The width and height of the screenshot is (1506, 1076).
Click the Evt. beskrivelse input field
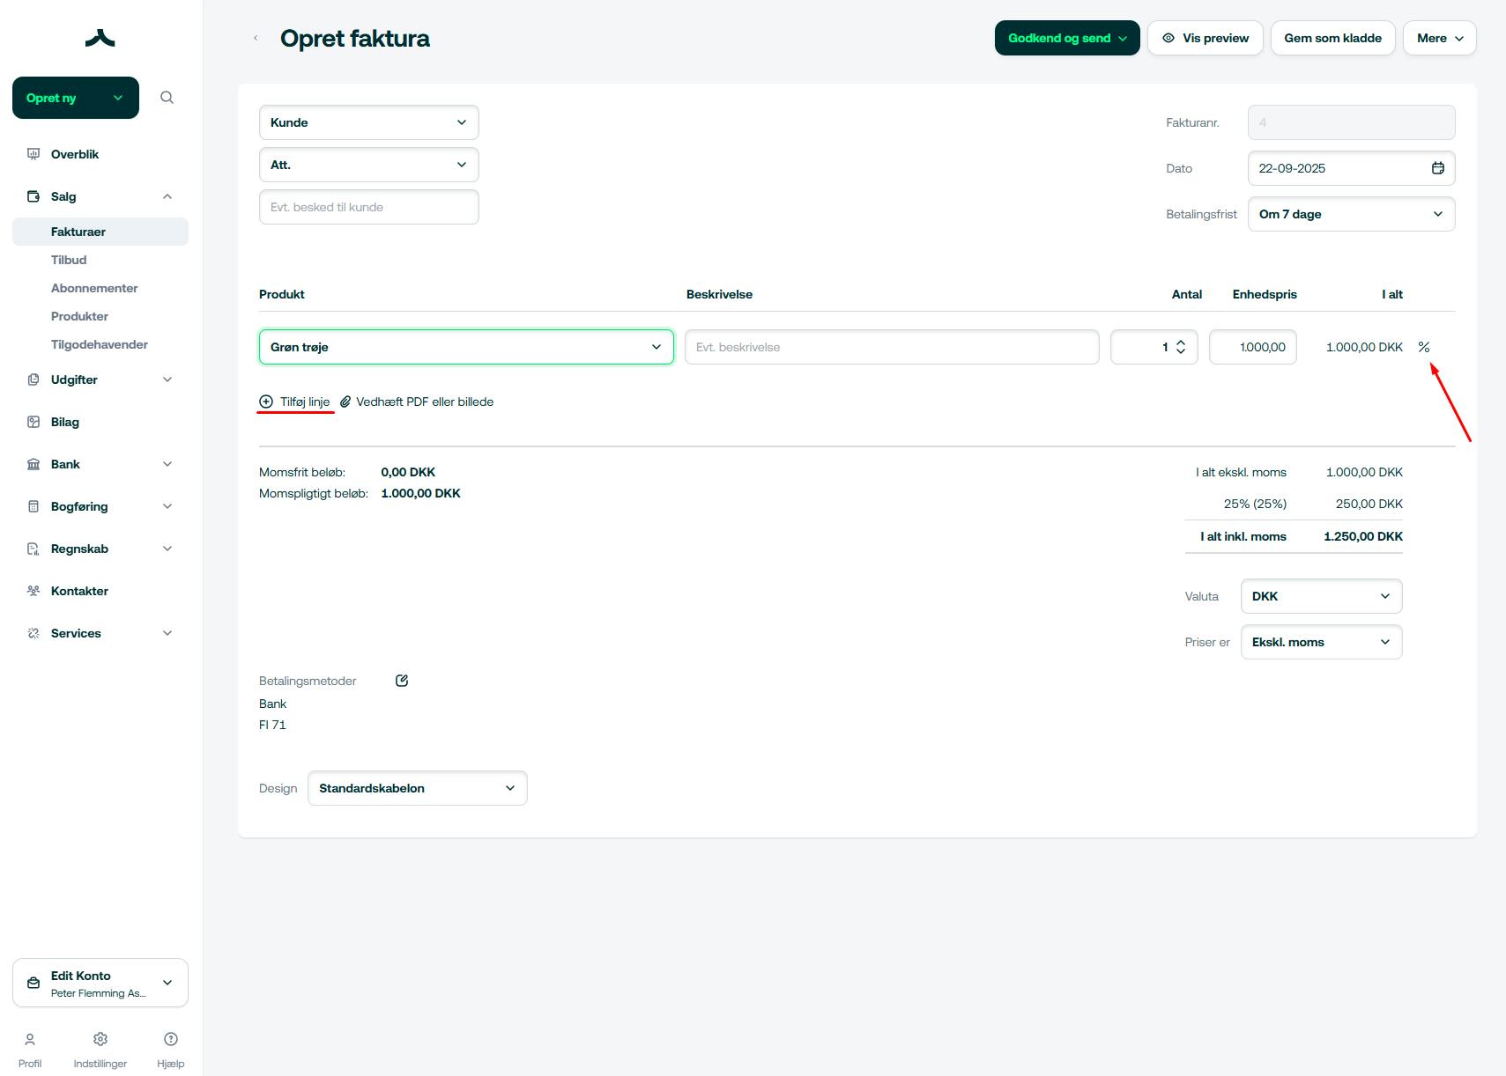point(891,347)
